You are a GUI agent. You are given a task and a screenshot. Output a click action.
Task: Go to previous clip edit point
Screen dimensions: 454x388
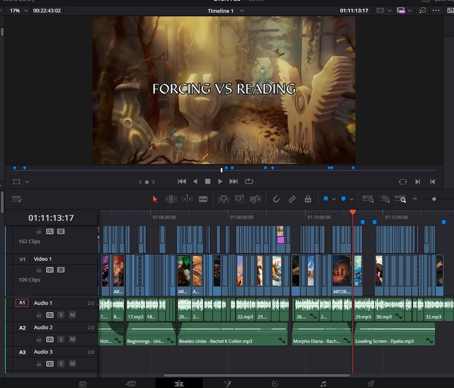(x=433, y=182)
